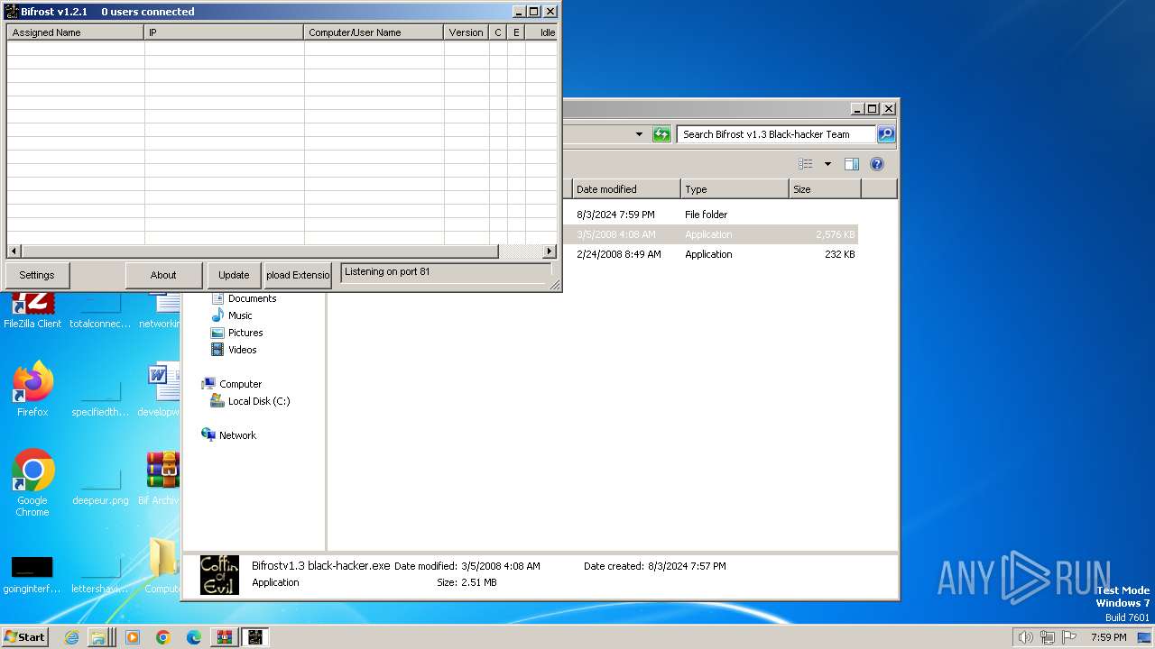Click the Action Center flag tray icon
This screenshot has height=649, width=1155.
[1069, 637]
